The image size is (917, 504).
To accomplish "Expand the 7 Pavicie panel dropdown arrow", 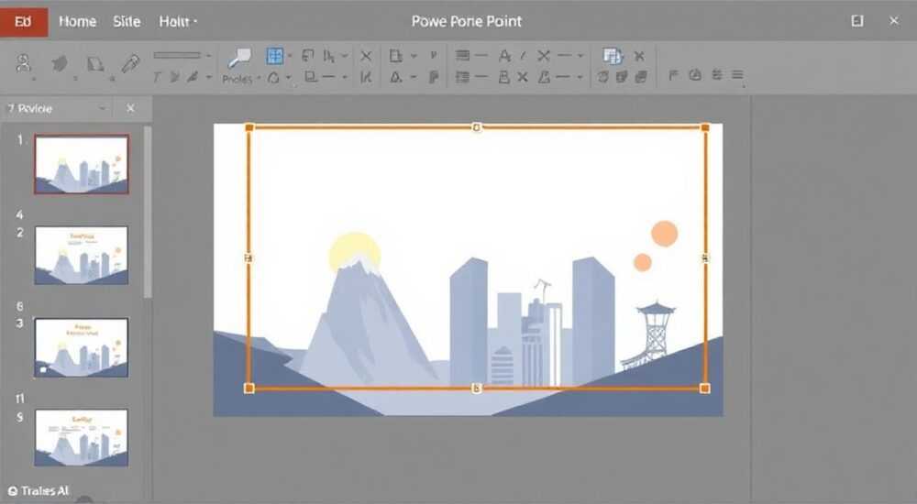I will [x=102, y=108].
